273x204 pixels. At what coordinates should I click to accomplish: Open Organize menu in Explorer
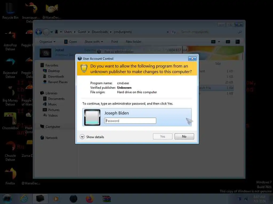(x=47, y=42)
